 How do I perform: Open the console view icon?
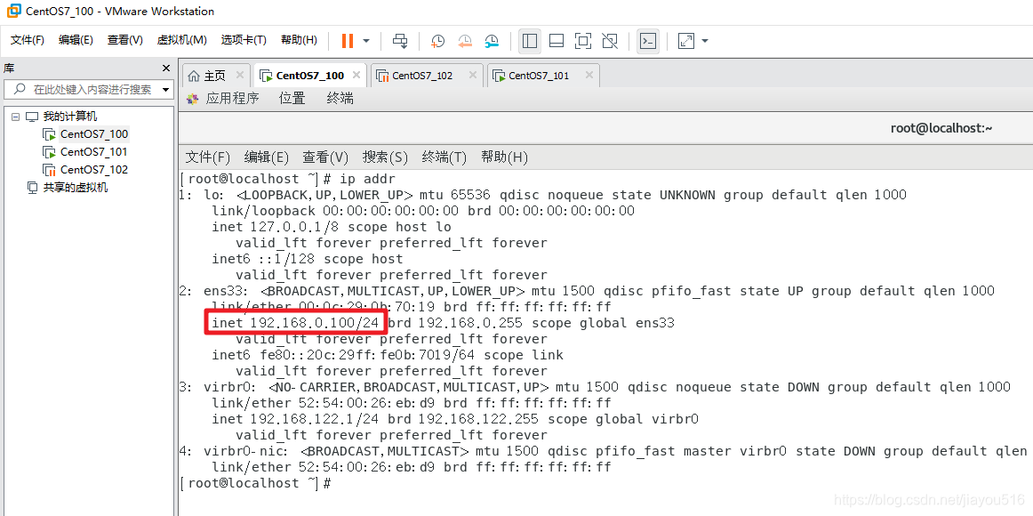pos(647,41)
